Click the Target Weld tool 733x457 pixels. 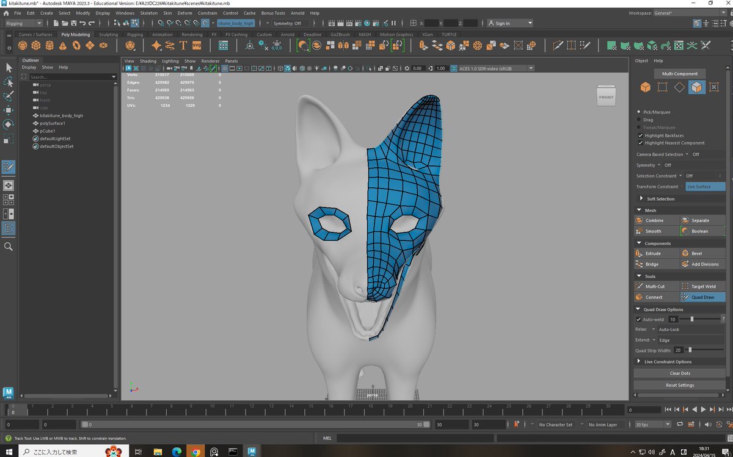point(703,286)
